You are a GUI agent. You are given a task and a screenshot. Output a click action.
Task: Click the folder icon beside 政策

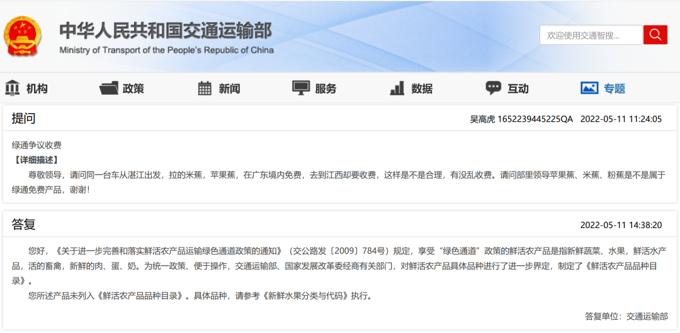(x=109, y=88)
